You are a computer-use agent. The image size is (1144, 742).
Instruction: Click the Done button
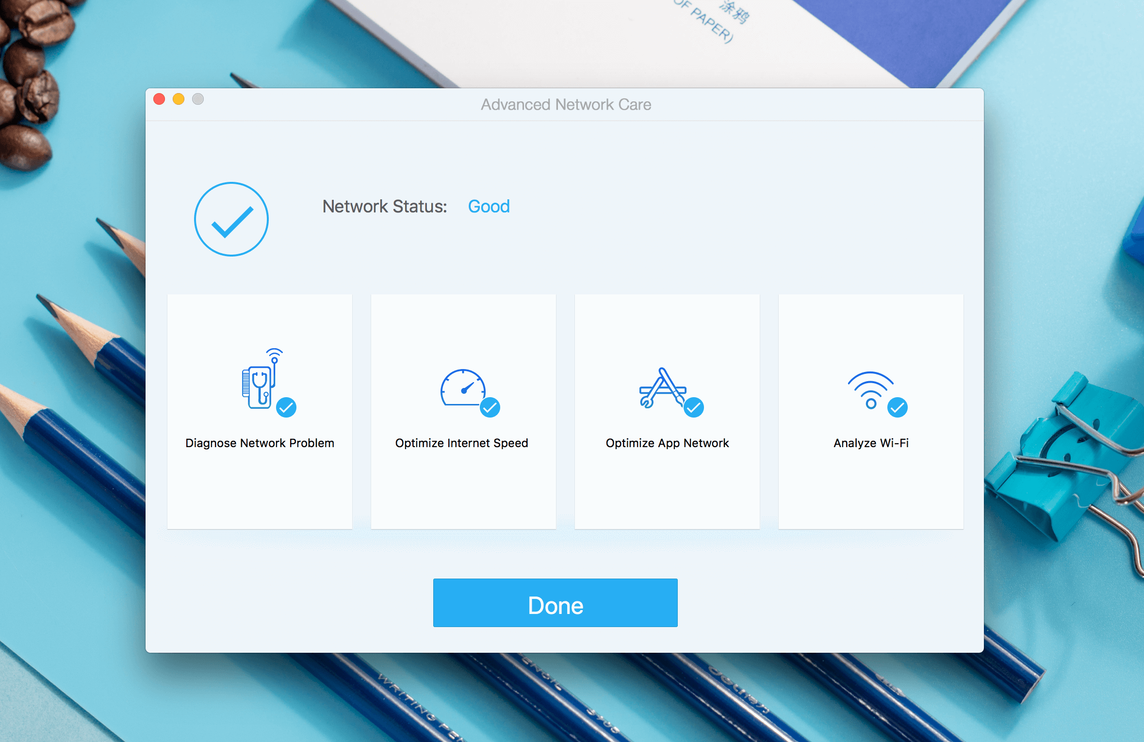555,602
